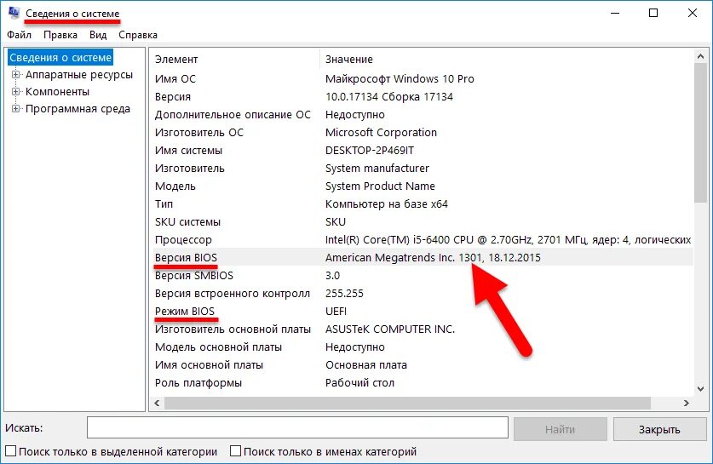Select the Имя основной платы row
The width and height of the screenshot is (713, 464).
(x=422, y=365)
